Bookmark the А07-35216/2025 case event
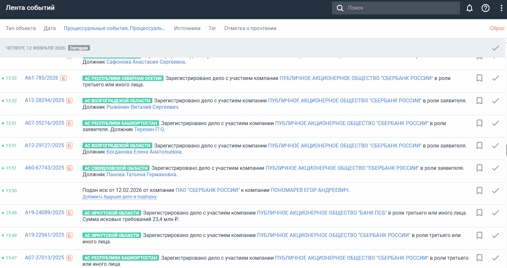The image size is (507, 268). pos(479,123)
